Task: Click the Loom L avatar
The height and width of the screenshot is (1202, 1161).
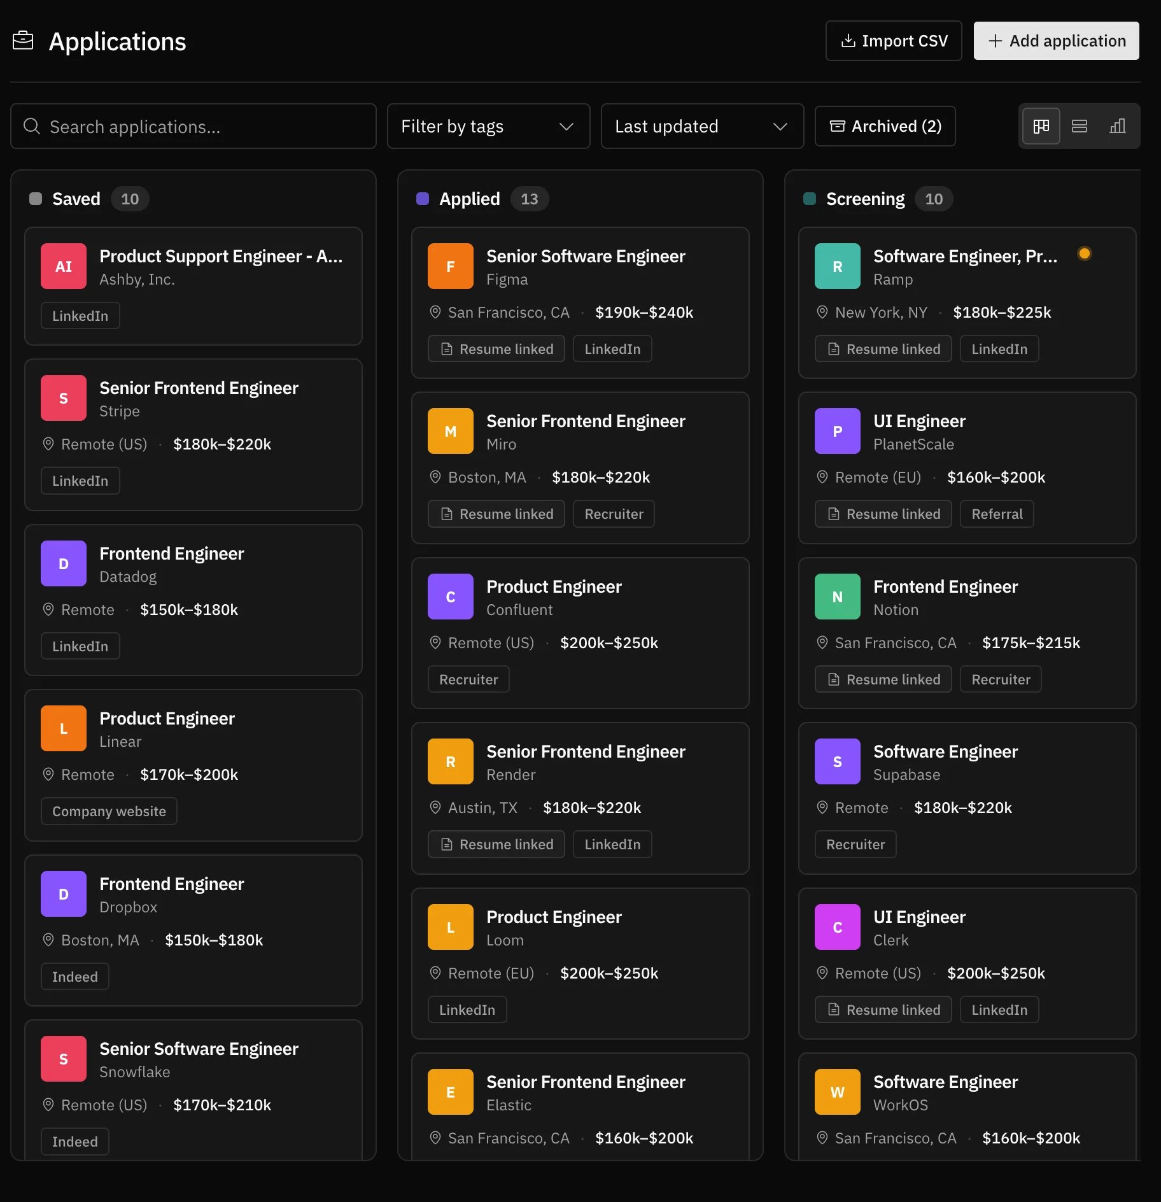Action: (451, 927)
